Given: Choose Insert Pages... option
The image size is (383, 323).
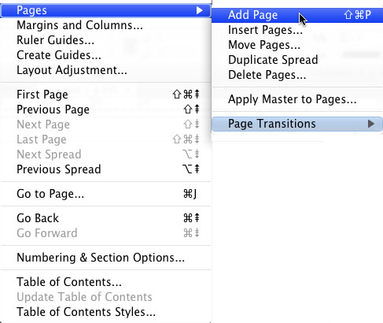Looking at the screenshot, I should pos(297,30).
